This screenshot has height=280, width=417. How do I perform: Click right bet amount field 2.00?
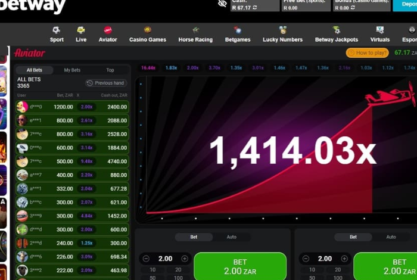click(325, 259)
